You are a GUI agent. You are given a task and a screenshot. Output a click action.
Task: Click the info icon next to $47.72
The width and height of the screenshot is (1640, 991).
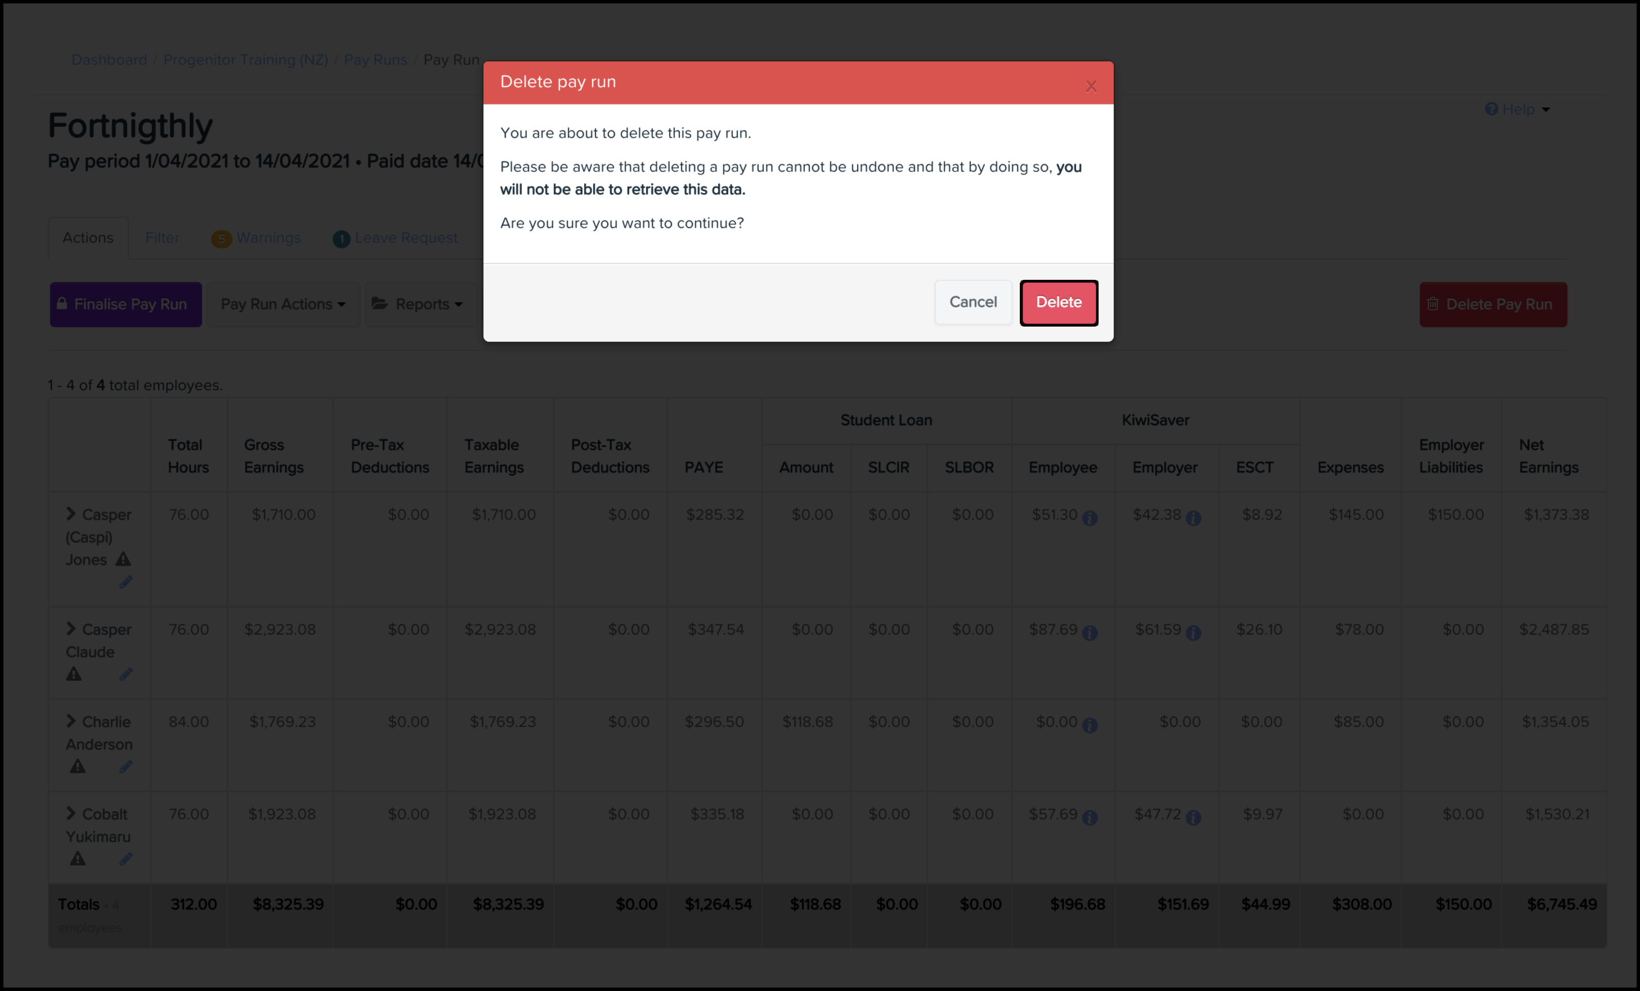tap(1193, 817)
